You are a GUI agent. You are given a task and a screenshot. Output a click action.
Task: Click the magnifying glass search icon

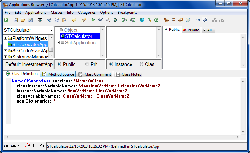pyautogui.click(x=108, y=20)
